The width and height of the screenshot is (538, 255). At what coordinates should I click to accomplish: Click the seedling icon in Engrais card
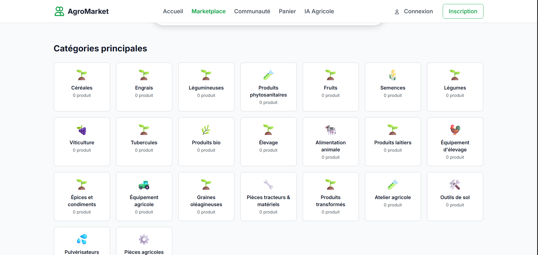click(144, 75)
